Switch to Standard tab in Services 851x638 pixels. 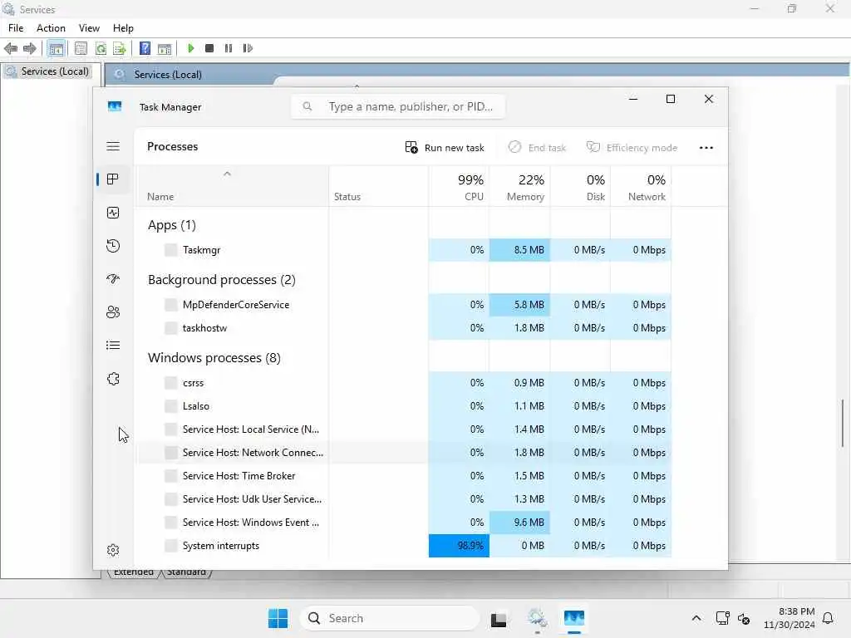point(186,573)
